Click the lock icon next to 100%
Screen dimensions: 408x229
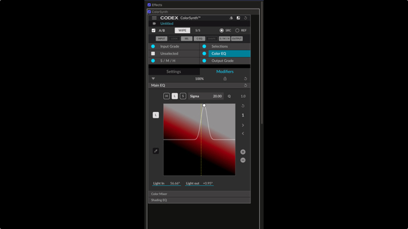[225, 79]
